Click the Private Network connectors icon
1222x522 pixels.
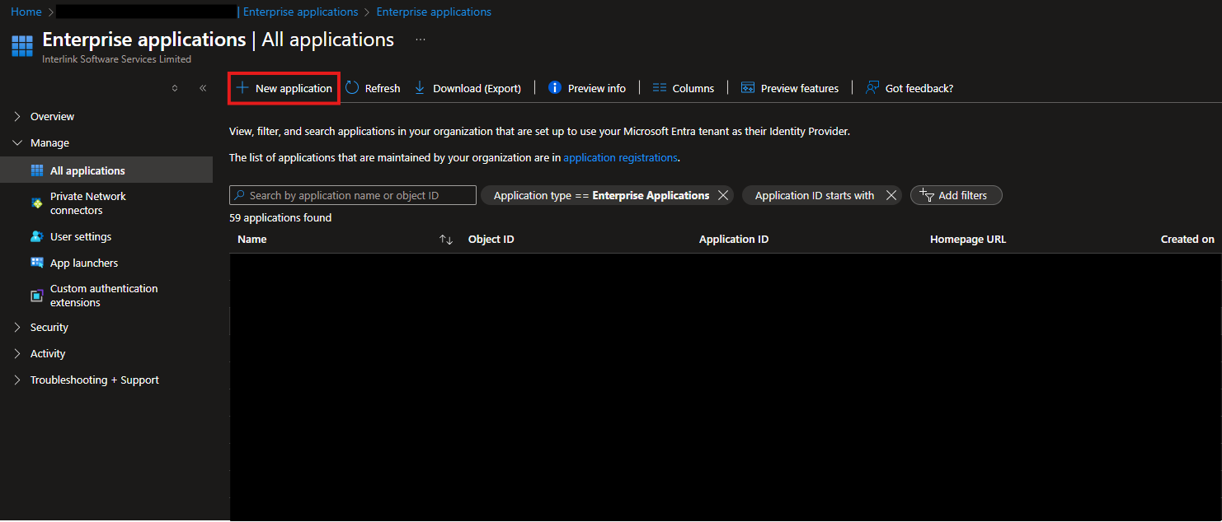(36, 203)
